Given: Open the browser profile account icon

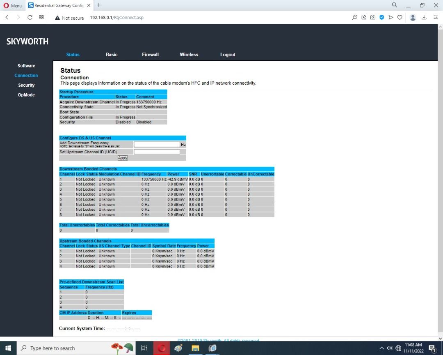Looking at the screenshot, I should (x=413, y=17).
